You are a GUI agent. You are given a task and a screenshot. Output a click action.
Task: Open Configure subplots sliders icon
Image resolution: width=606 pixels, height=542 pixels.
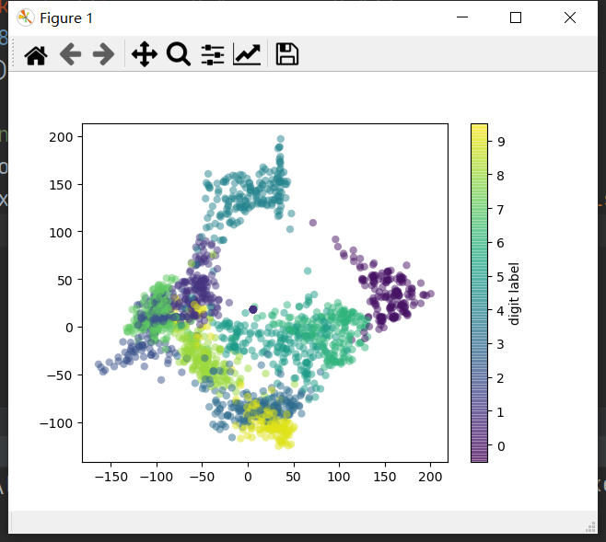tap(213, 55)
